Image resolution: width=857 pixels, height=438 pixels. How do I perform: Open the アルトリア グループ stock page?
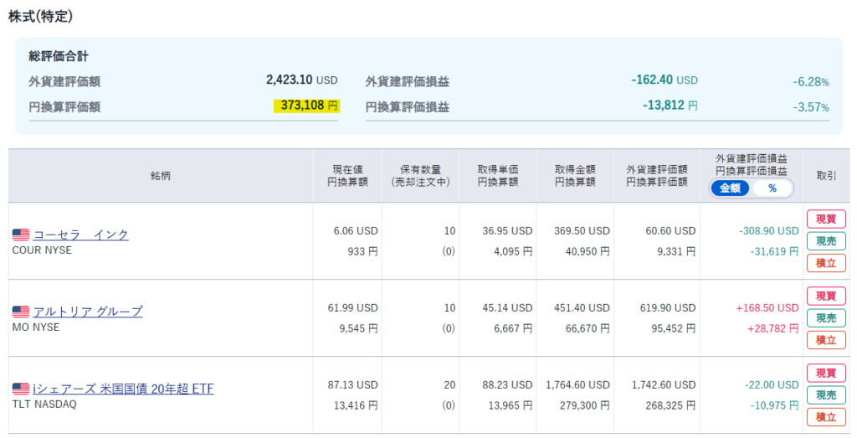click(x=88, y=312)
